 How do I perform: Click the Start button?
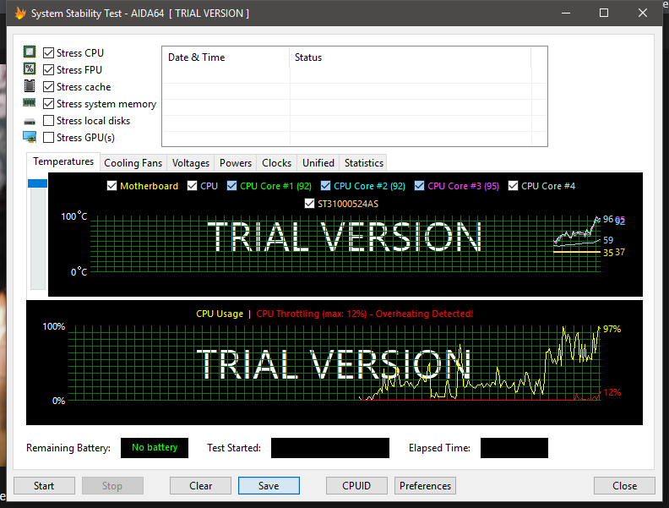pos(45,486)
